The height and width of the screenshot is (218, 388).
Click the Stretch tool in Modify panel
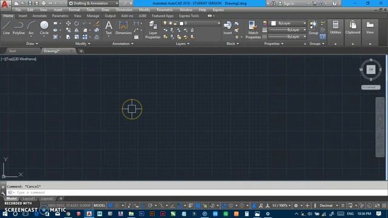69,37
